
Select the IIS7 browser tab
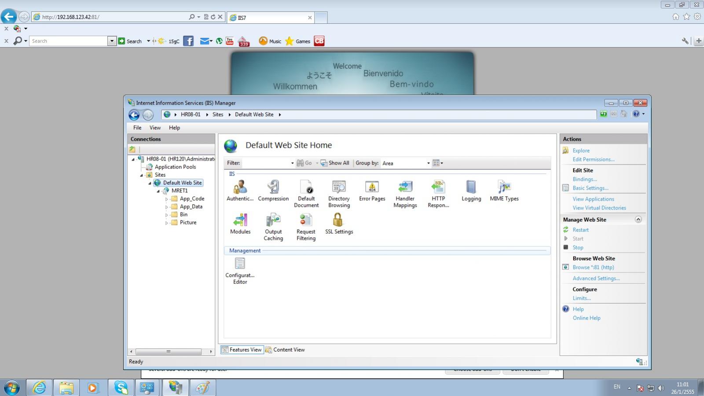tap(271, 18)
